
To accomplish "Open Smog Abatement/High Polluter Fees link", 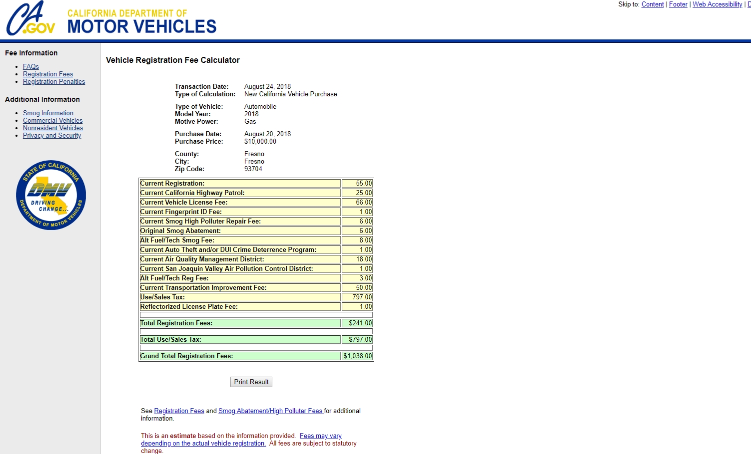I will 270,411.
